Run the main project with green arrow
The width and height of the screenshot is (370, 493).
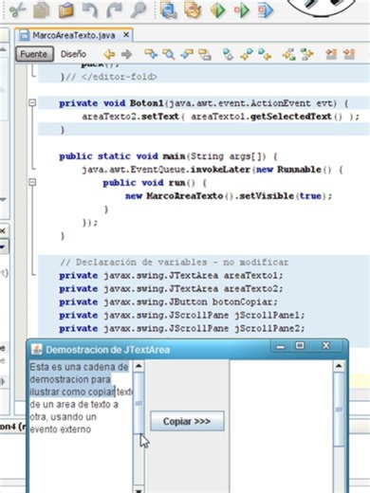(218, 9)
